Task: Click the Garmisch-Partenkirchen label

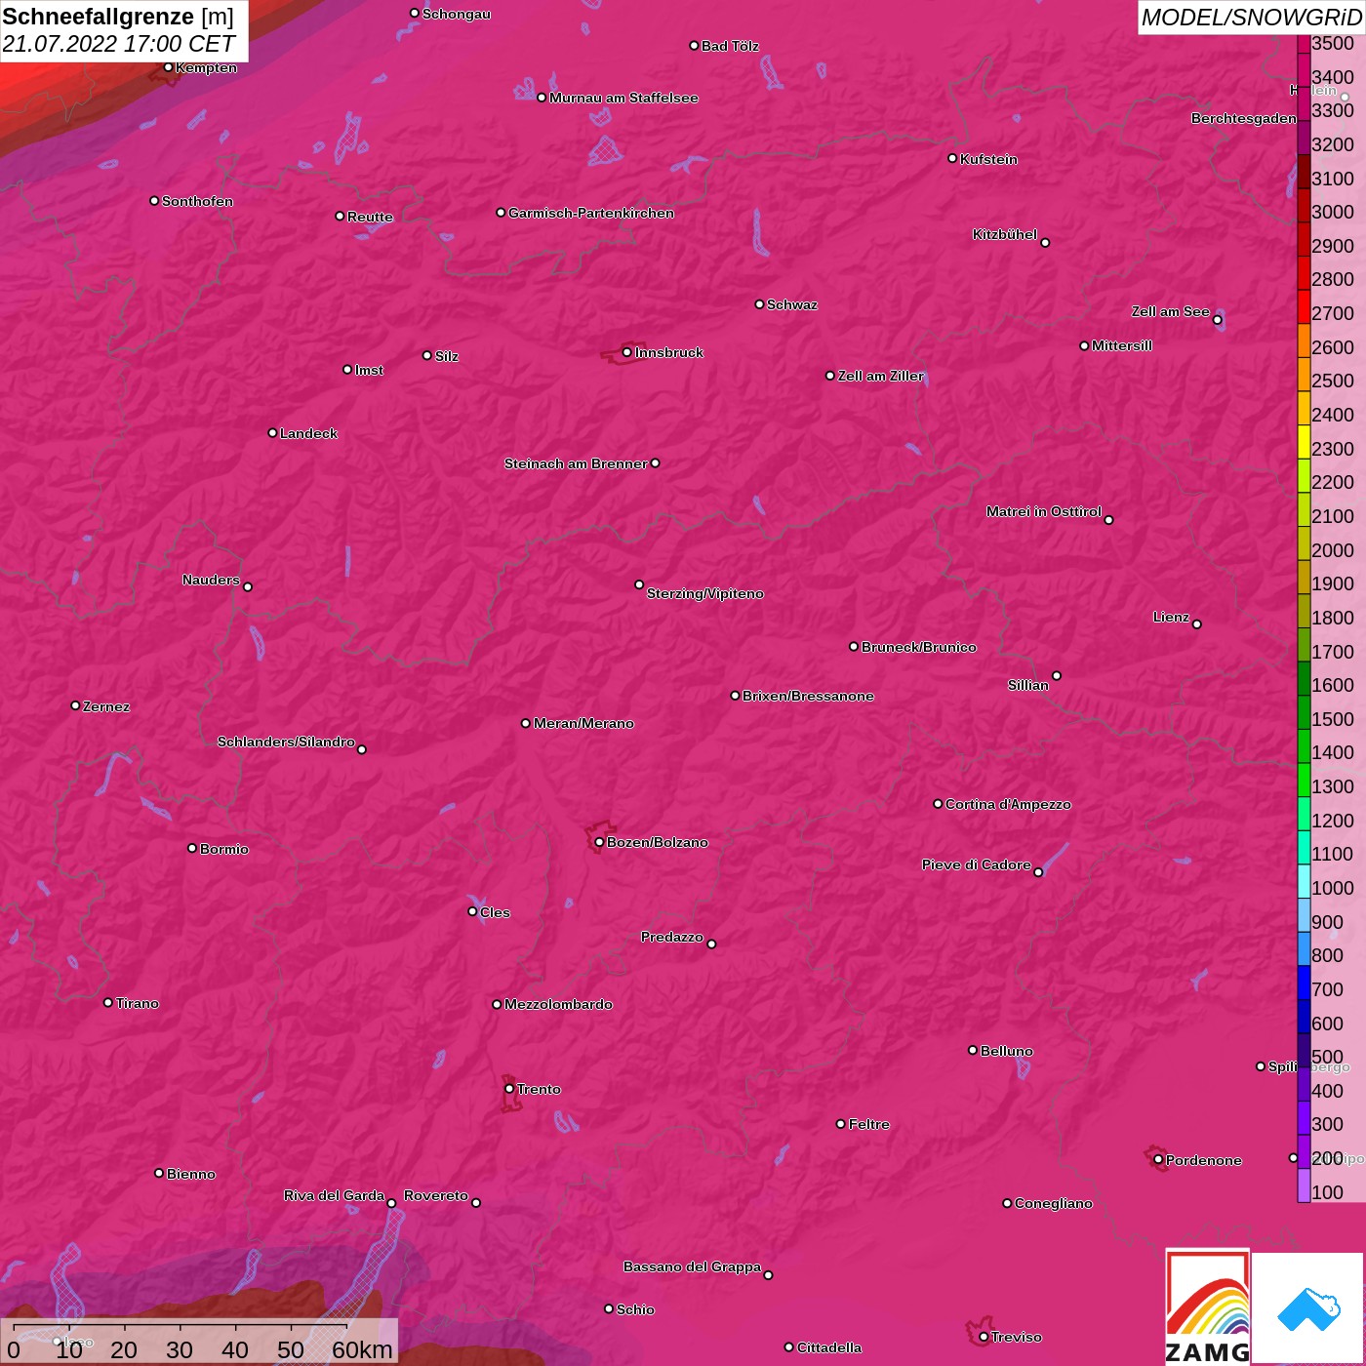Action: (591, 213)
